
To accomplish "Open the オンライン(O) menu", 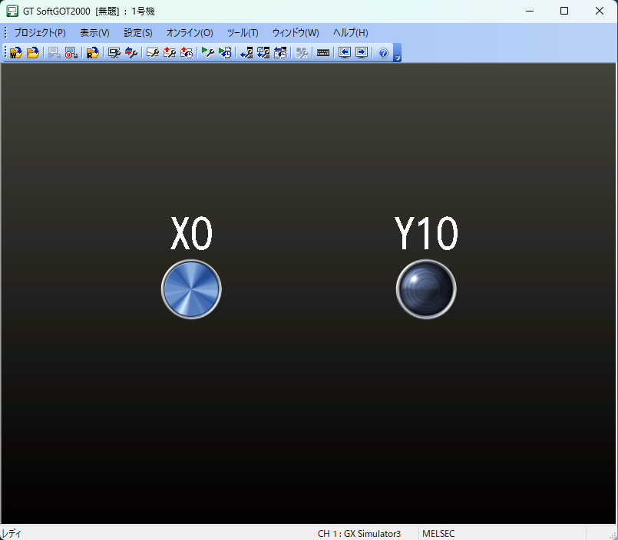I will click(x=190, y=33).
